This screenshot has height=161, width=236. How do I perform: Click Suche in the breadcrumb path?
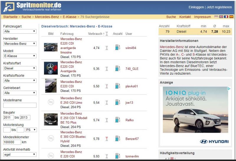(26, 17)
